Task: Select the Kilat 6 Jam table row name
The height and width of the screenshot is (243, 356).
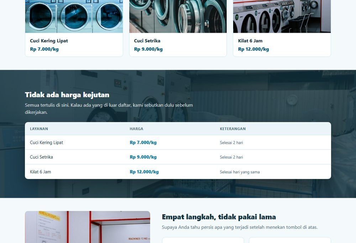Action: [x=41, y=172]
